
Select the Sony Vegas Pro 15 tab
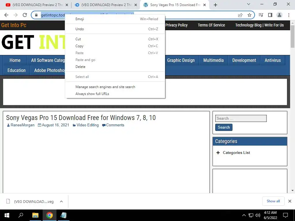click(x=175, y=5)
